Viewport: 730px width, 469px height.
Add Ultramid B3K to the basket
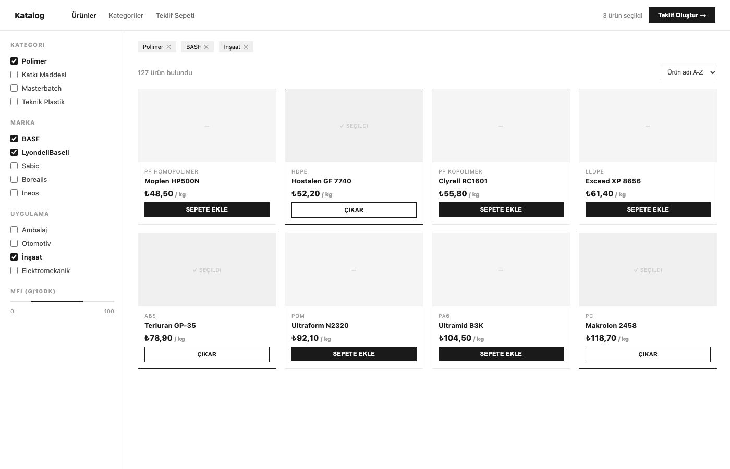tap(501, 354)
